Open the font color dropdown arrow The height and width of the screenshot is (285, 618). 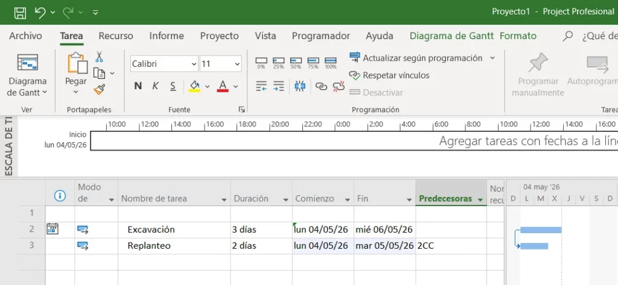pyautogui.click(x=236, y=87)
